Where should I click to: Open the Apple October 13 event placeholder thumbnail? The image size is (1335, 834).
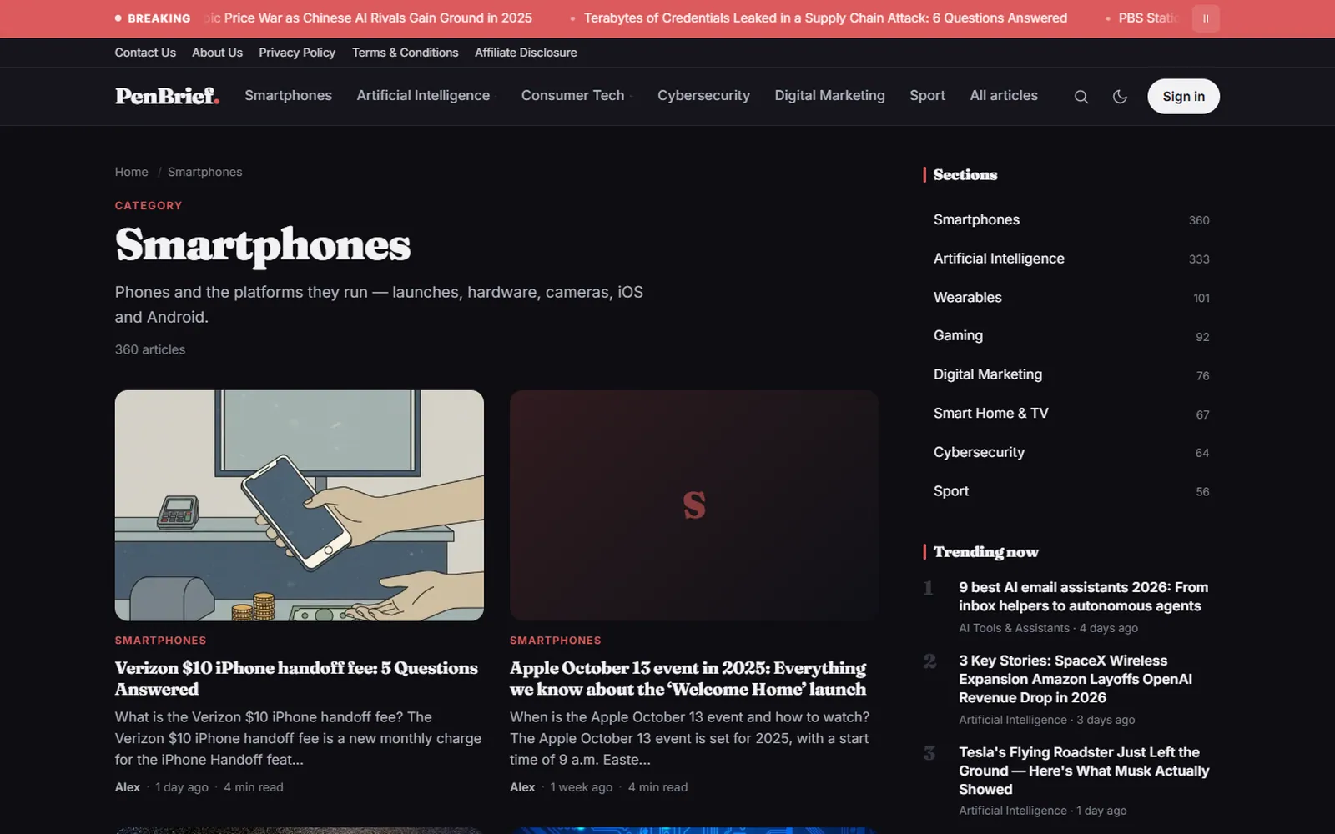click(694, 505)
